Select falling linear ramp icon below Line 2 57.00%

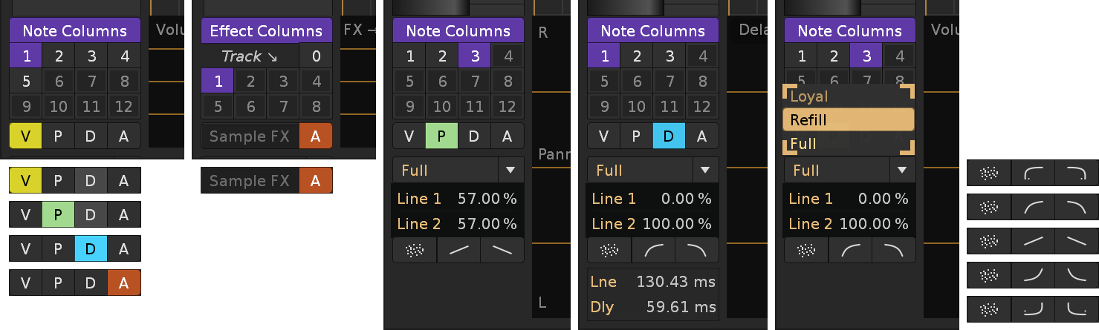(502, 251)
